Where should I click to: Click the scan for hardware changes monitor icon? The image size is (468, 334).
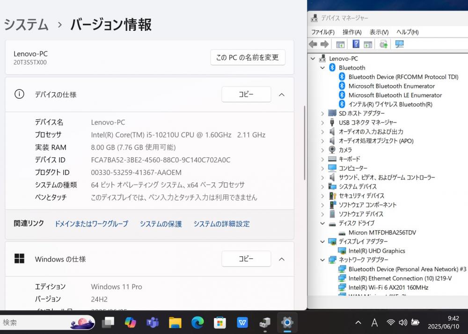(399, 44)
